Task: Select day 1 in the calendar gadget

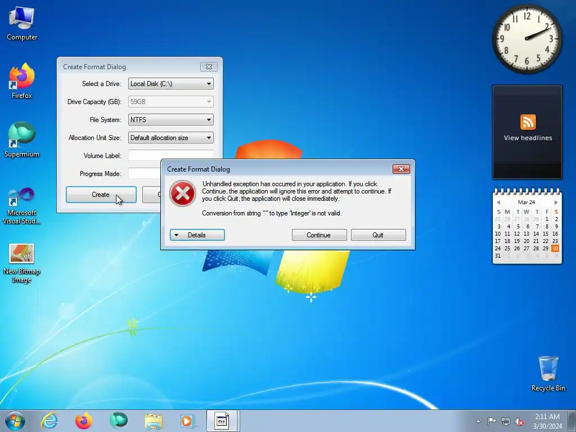Action: coord(547,219)
